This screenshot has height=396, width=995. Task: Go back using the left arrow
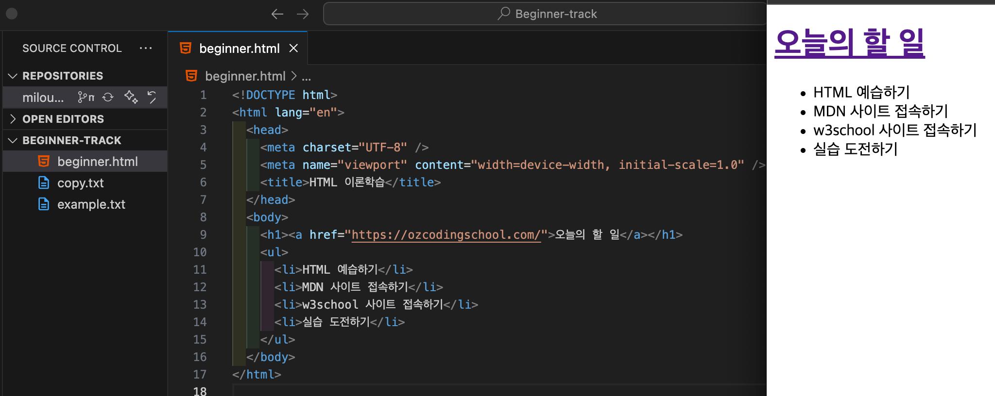(277, 14)
